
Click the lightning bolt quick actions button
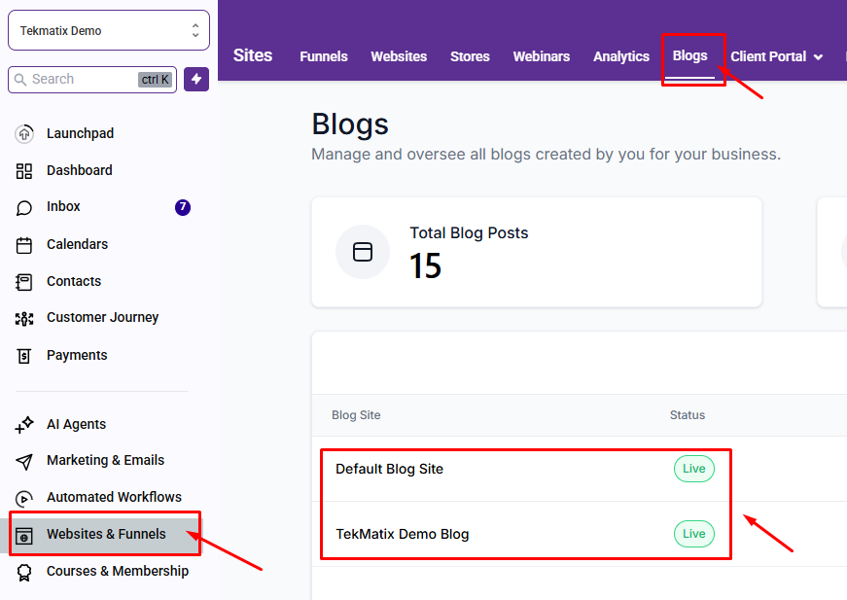pyautogui.click(x=196, y=80)
